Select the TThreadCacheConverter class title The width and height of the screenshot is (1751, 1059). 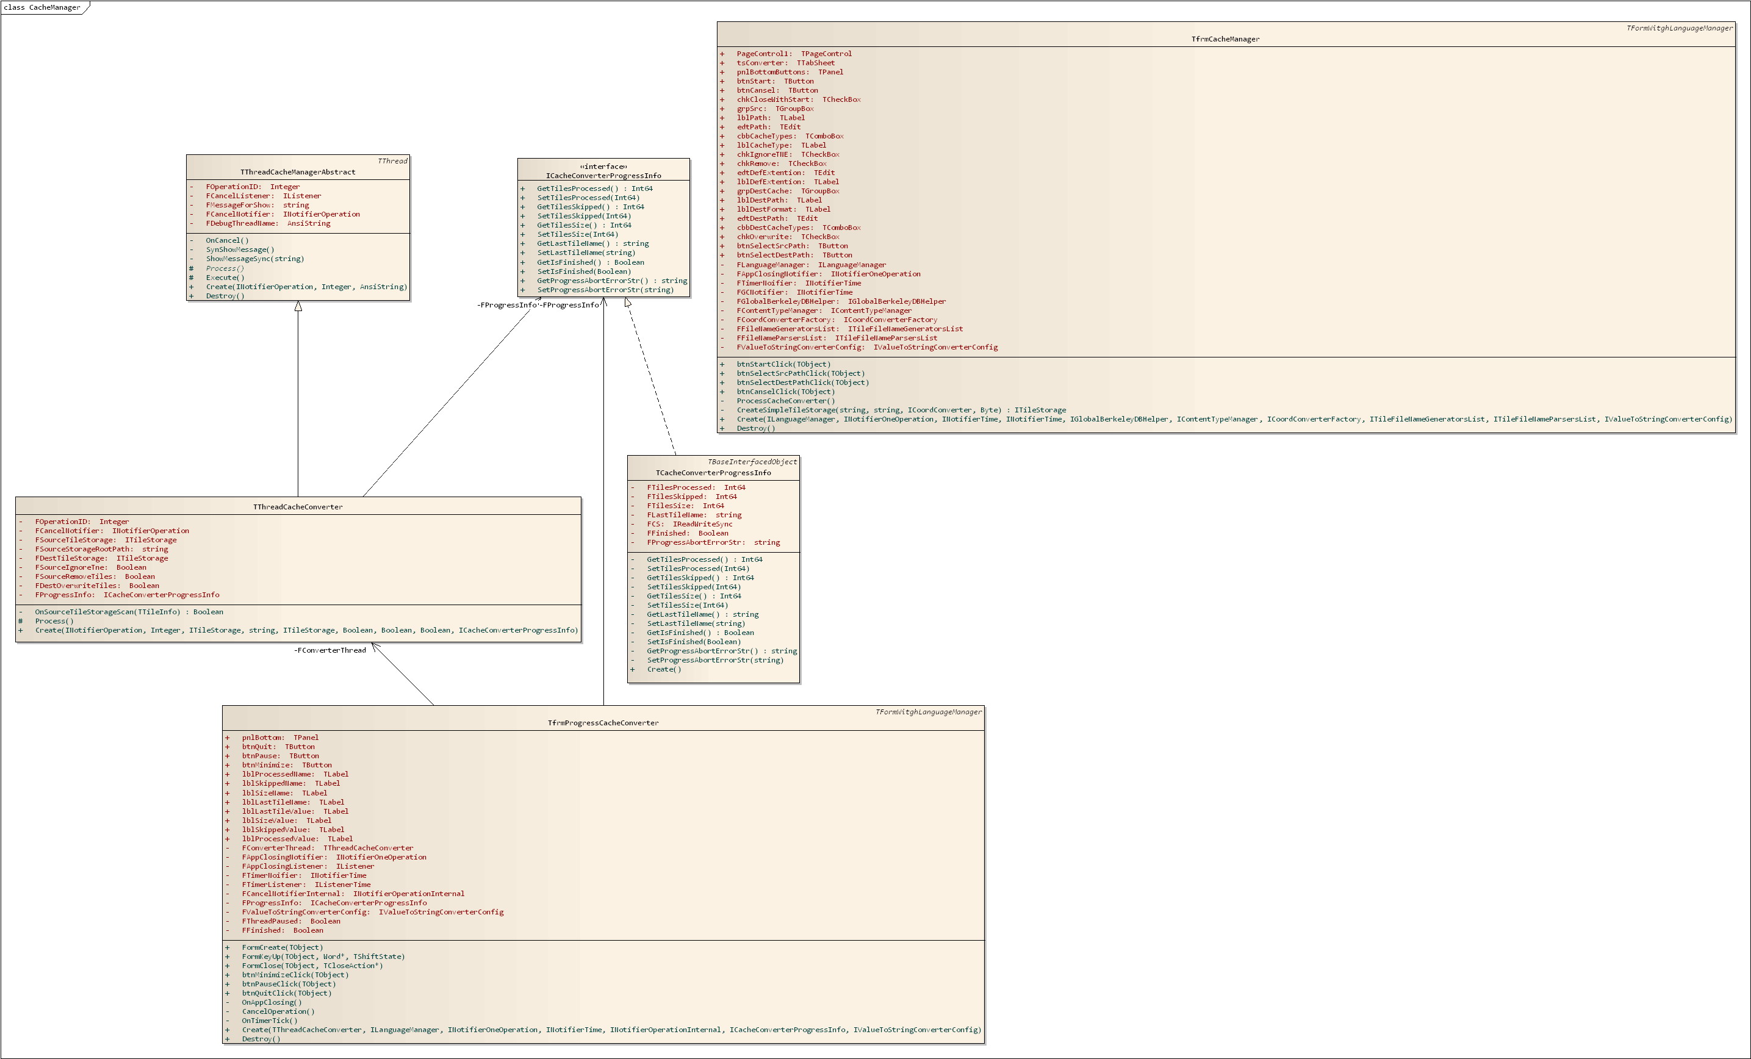(x=298, y=507)
